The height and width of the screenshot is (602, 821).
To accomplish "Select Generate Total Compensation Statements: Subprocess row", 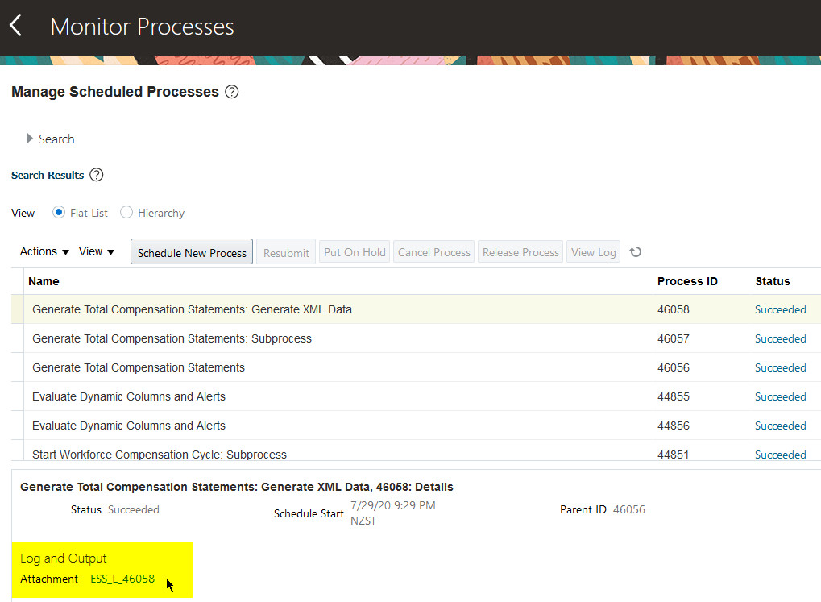I will [172, 338].
